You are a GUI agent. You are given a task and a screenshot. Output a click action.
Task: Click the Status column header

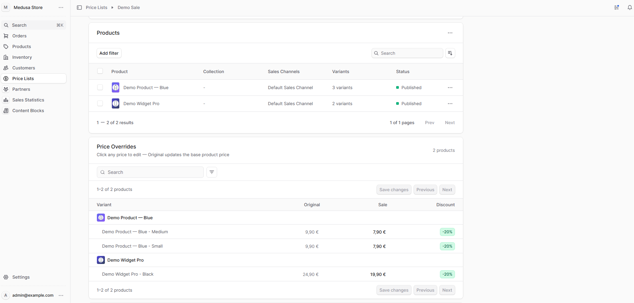[x=403, y=71]
